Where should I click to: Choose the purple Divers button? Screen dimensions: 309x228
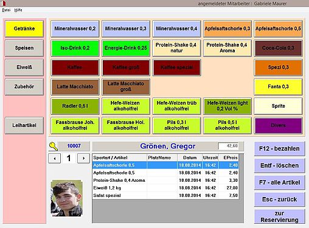[x=278, y=125]
